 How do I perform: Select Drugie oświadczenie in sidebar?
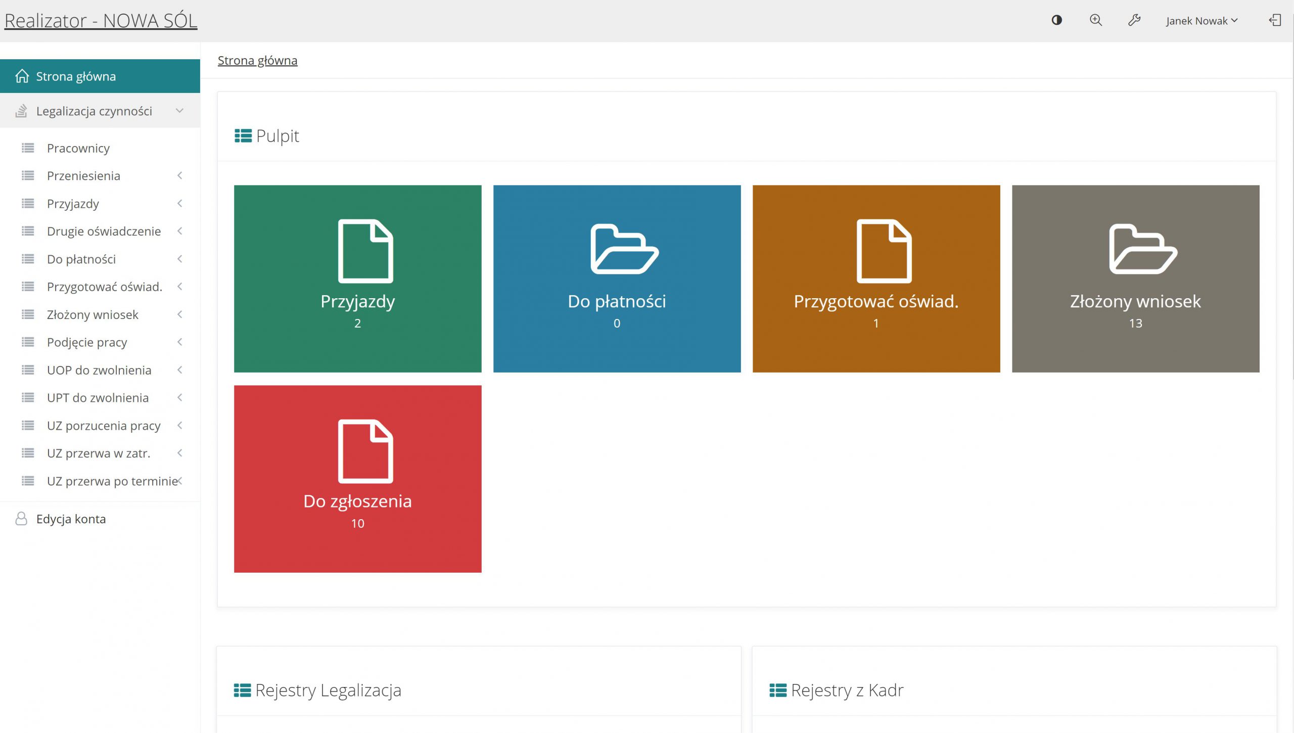coord(104,231)
